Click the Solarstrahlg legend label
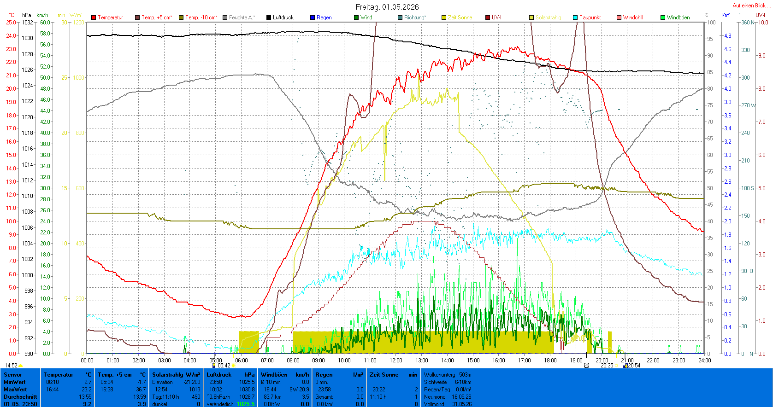 548,17
